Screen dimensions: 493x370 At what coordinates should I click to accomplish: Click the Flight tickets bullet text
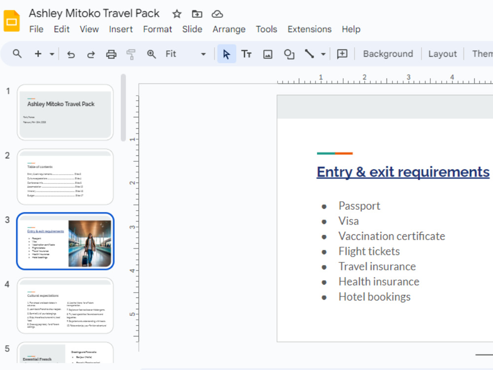[369, 251]
